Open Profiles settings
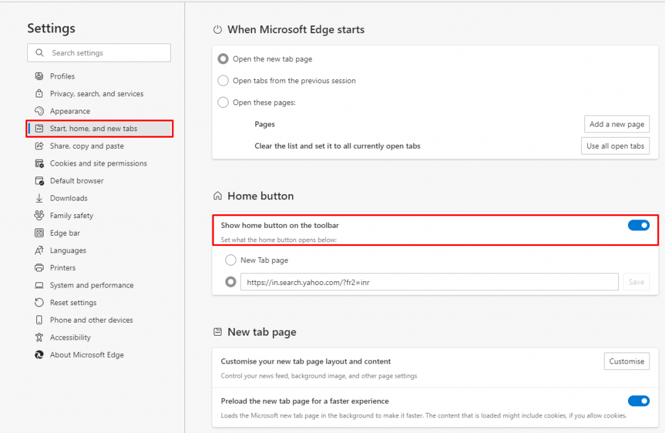This screenshot has width=665, height=433. point(62,76)
